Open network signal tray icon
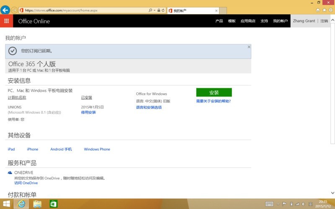The image size is (335, 209). [x=297, y=204]
